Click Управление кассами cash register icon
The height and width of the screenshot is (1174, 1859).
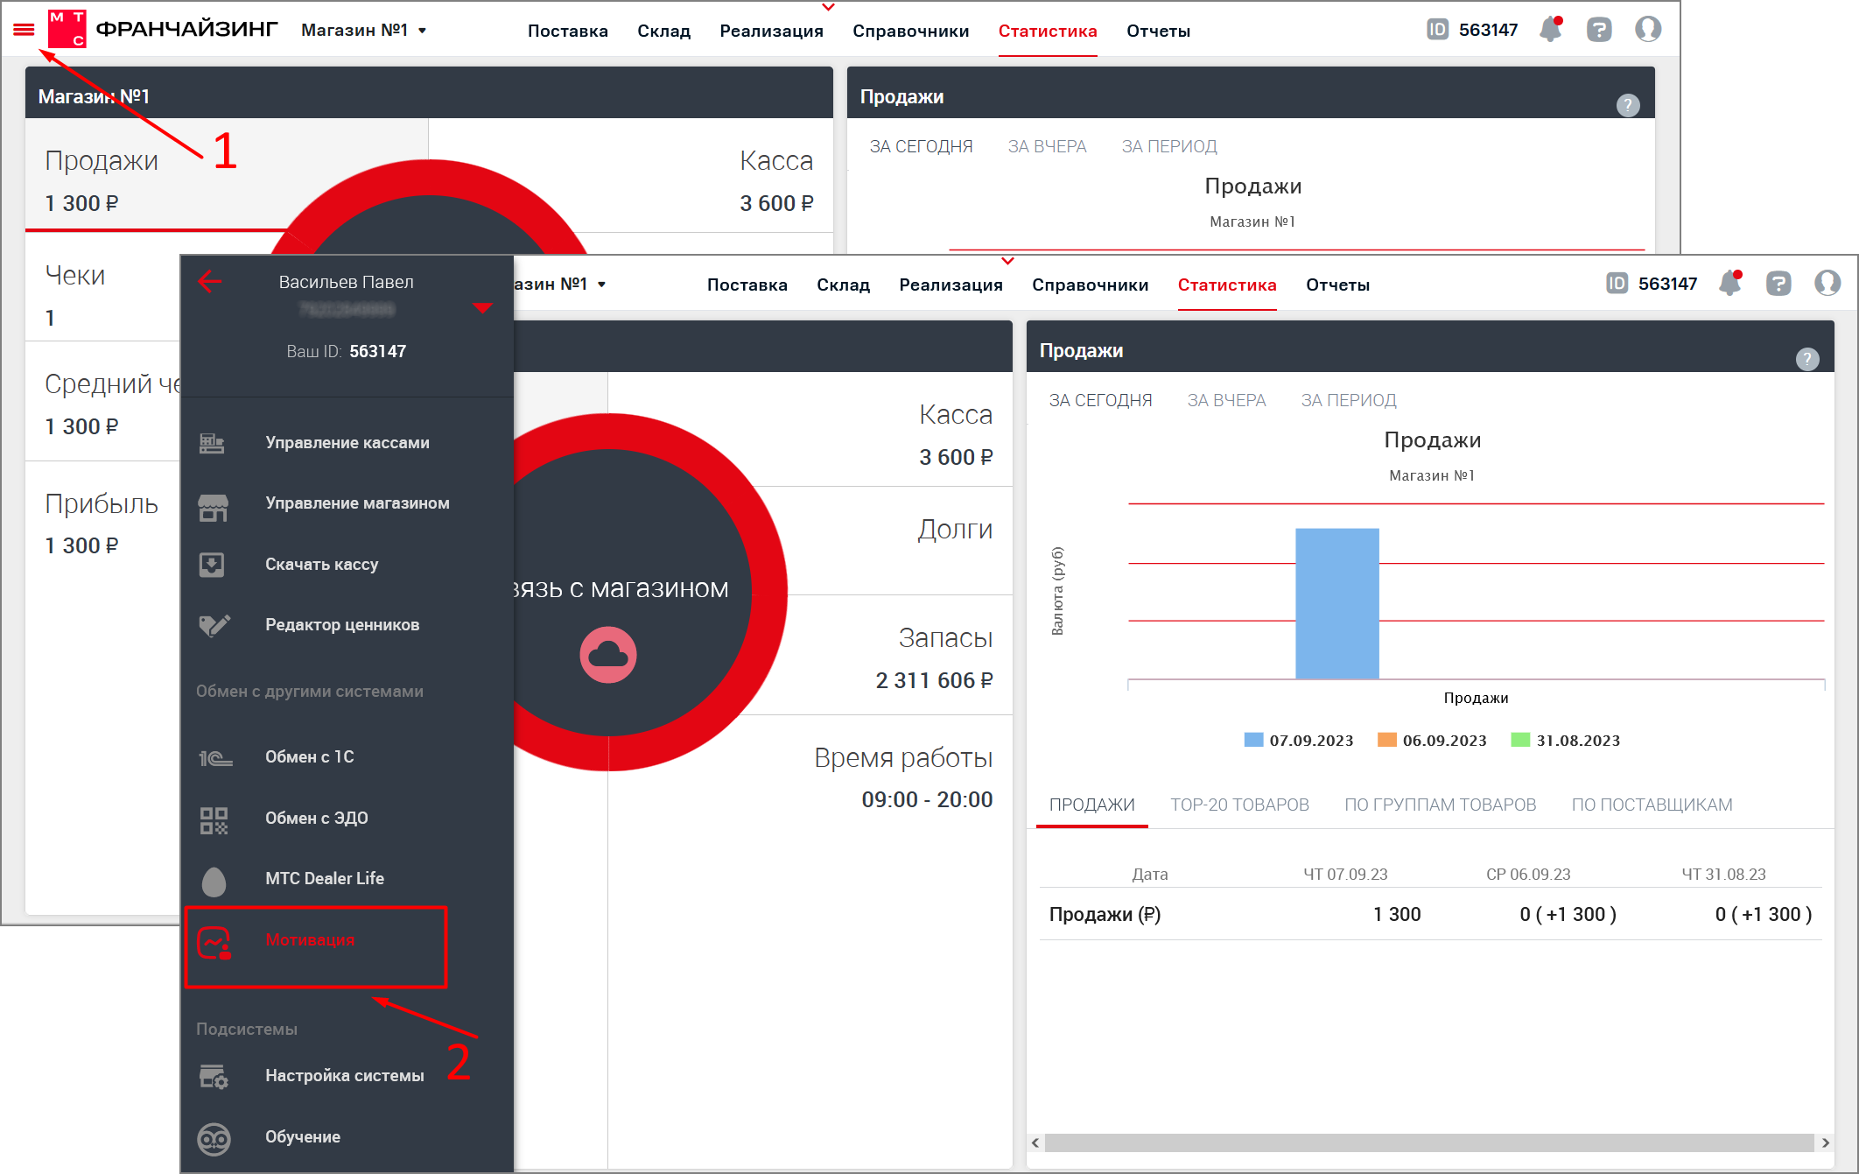click(x=213, y=443)
